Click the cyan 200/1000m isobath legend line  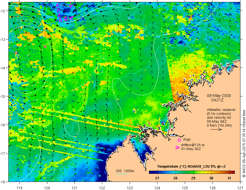(x=121, y=174)
